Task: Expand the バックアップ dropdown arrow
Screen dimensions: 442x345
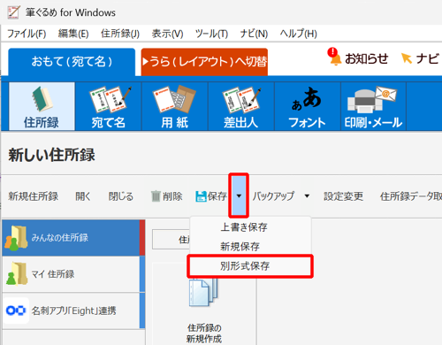Action: [x=307, y=195]
